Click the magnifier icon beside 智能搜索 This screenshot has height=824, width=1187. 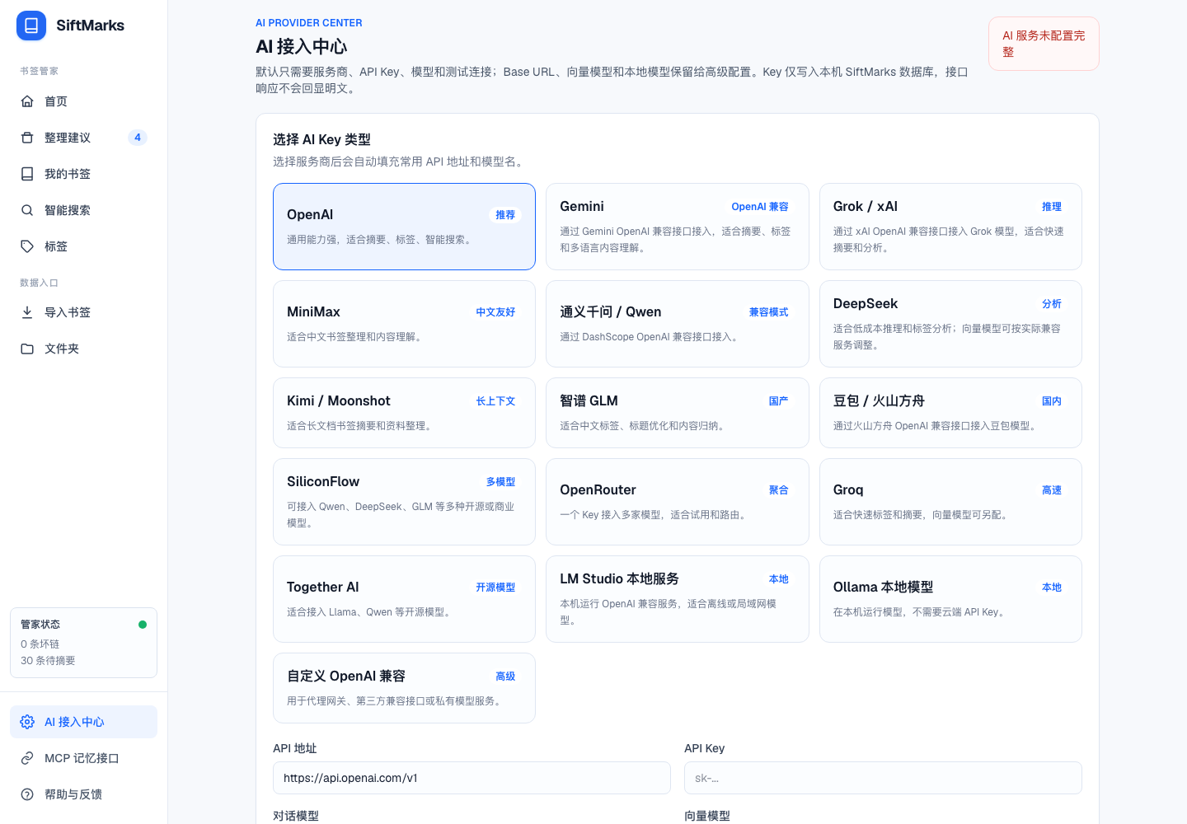coord(27,210)
